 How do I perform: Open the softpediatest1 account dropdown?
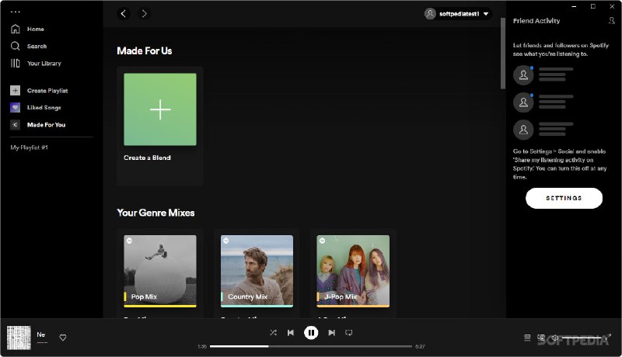pos(458,13)
